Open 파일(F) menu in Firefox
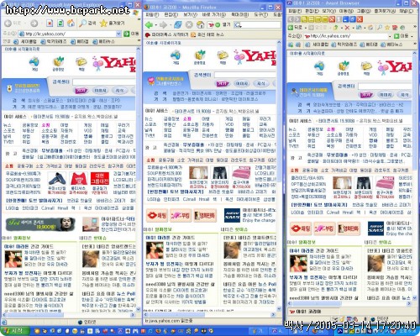420x336 pixels. 153,14
